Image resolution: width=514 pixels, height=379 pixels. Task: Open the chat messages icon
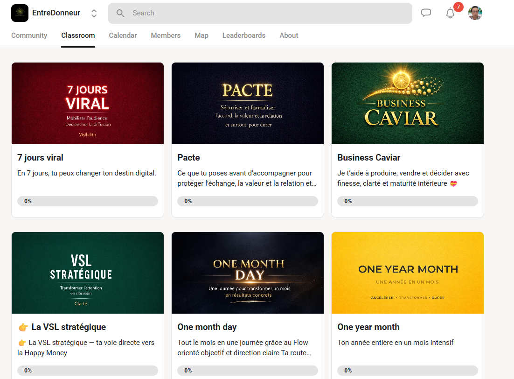426,13
